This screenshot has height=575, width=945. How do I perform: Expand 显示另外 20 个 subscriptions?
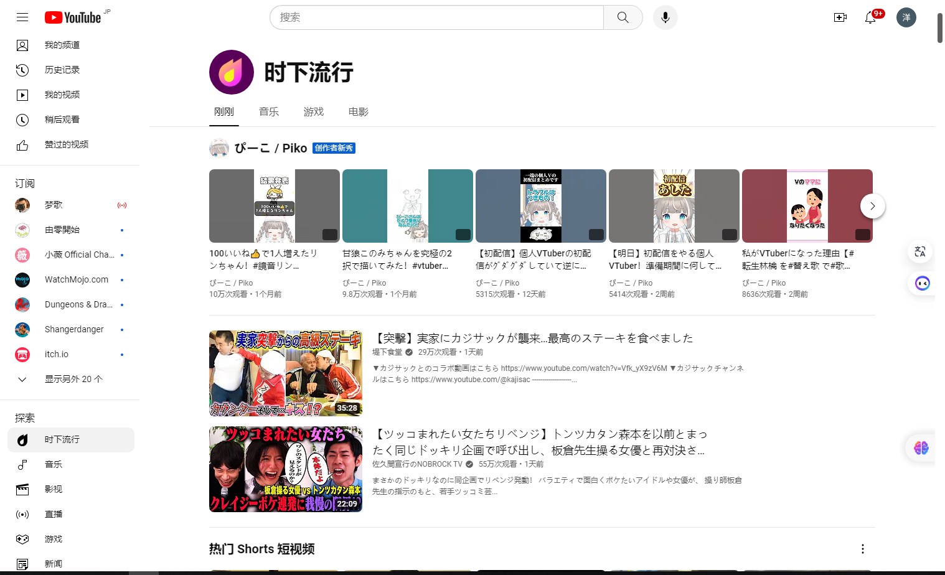tap(73, 379)
